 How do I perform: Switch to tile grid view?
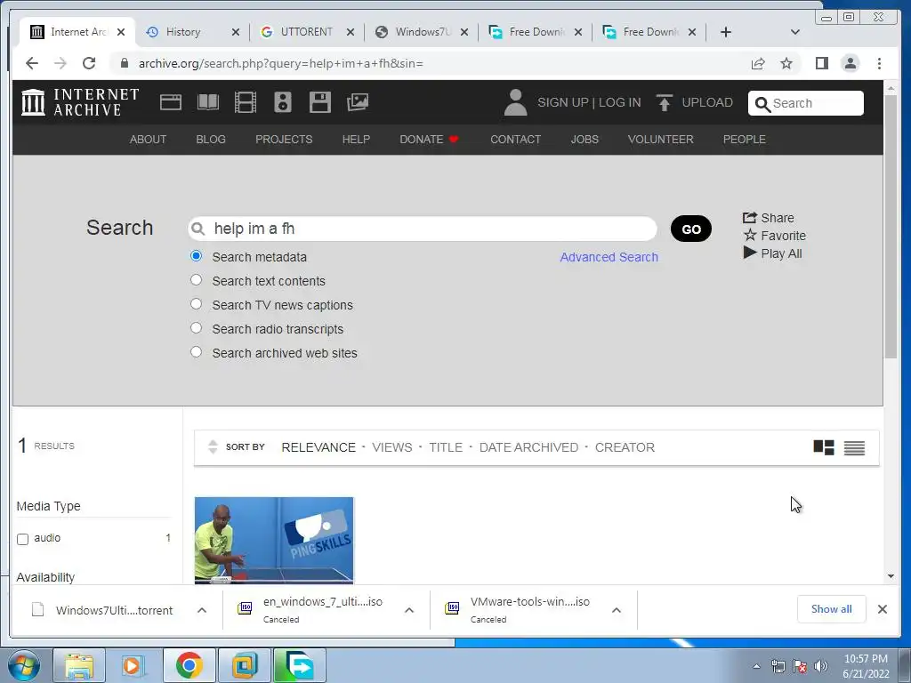[824, 447]
